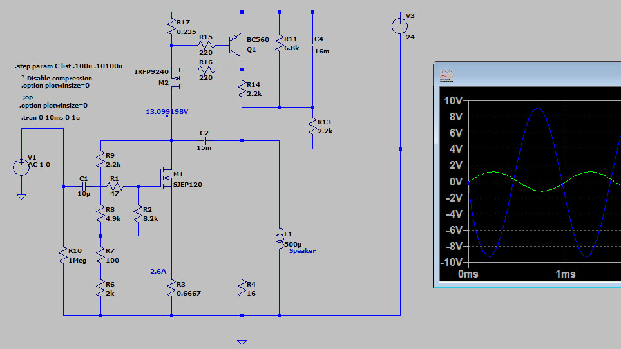The height and width of the screenshot is (349, 621).
Task: Click the waveform window title icon
Action: tap(446, 76)
